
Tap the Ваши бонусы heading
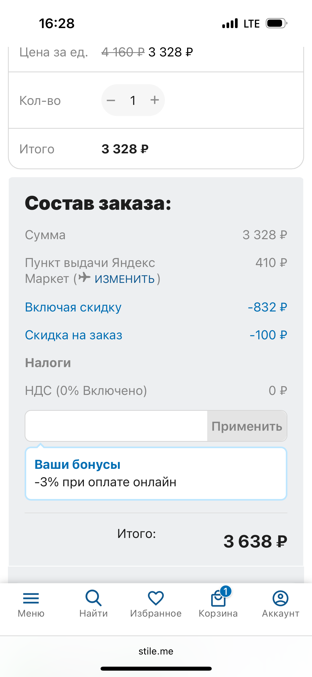click(x=77, y=464)
